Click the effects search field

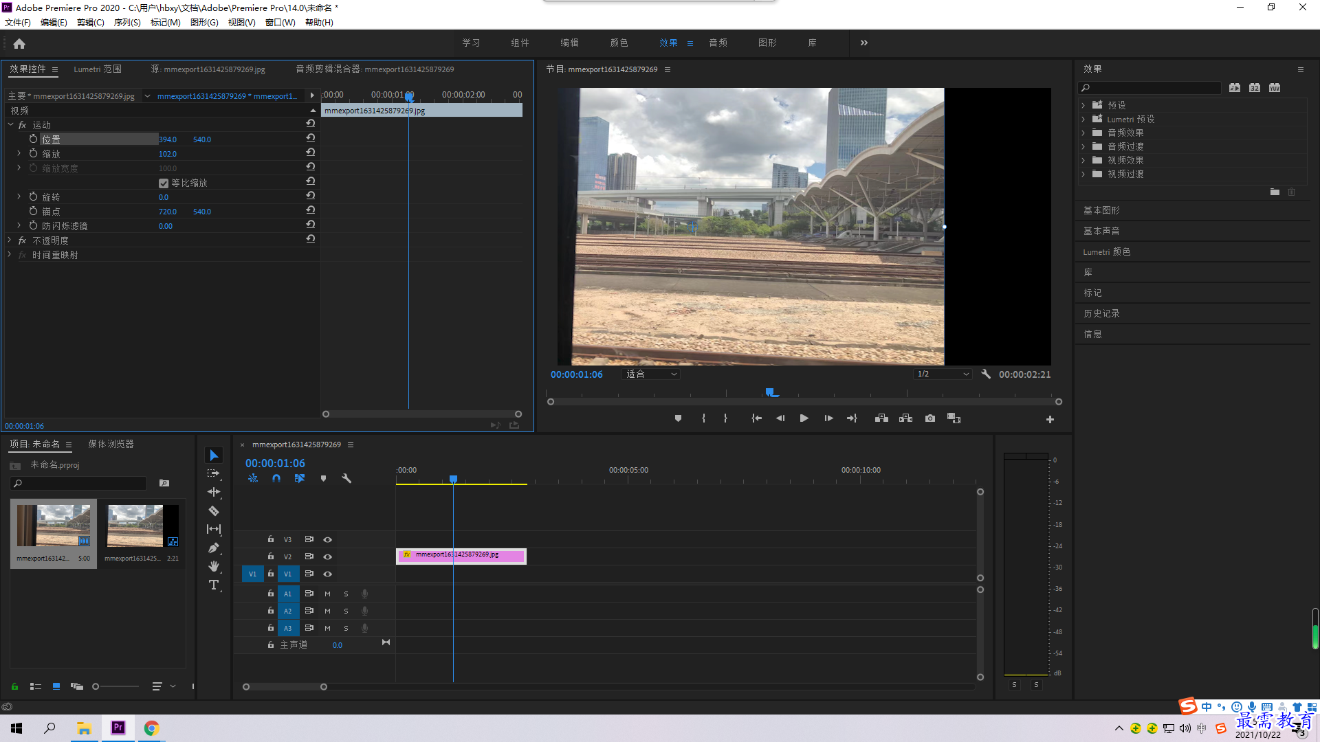coord(1149,87)
